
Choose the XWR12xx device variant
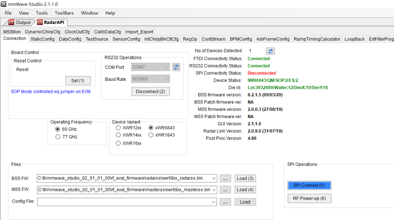pos(118,128)
